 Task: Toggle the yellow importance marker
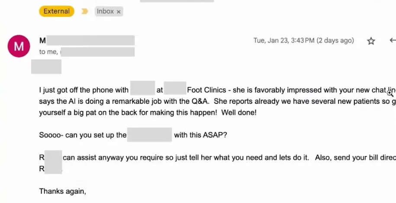tap(85, 12)
